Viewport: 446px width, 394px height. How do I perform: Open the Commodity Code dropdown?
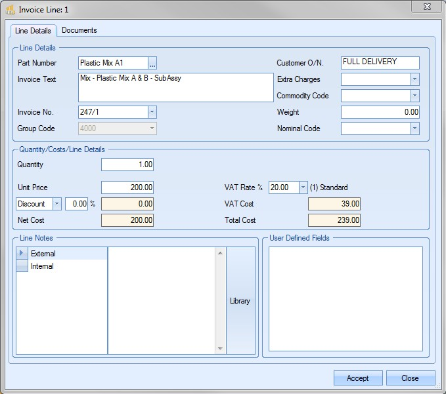[414, 96]
